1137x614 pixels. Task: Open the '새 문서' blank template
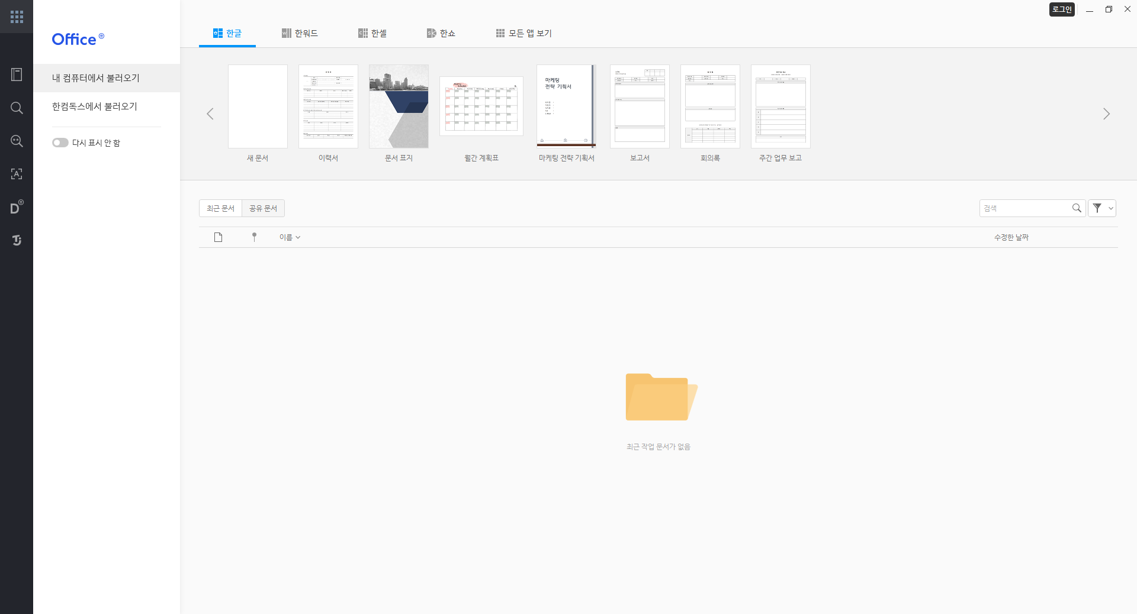click(x=258, y=106)
